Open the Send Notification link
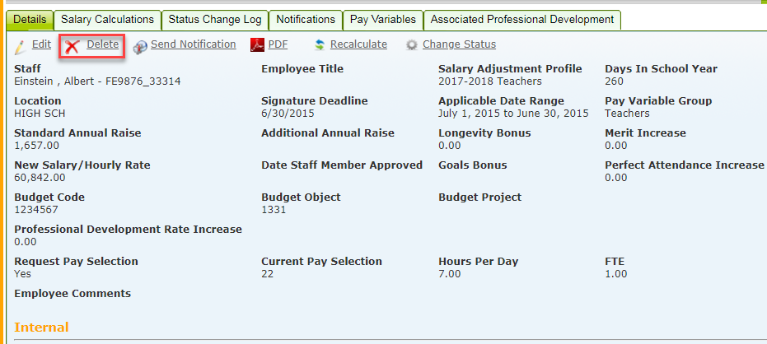The height and width of the screenshot is (344, 767). point(194,44)
